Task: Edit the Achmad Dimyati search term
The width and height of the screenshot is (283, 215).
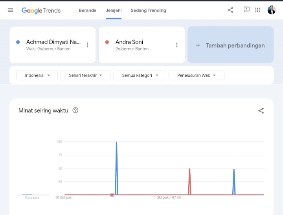Action: [53, 42]
